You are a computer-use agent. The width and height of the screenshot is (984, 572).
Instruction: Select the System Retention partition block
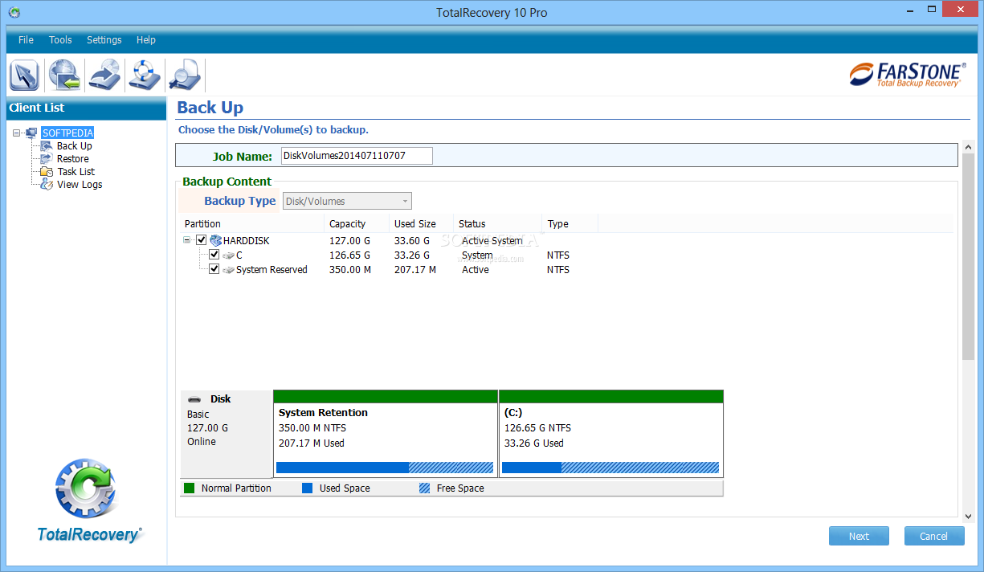[386, 434]
